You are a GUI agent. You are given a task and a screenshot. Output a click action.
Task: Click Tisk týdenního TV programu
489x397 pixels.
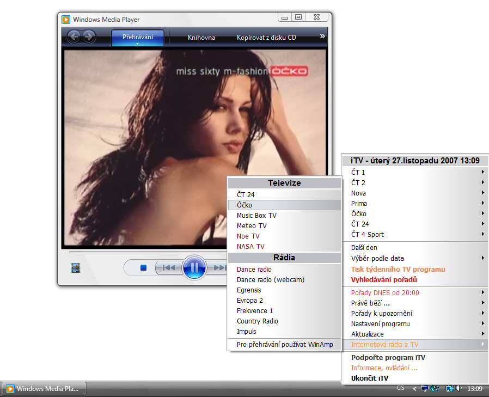(415, 269)
